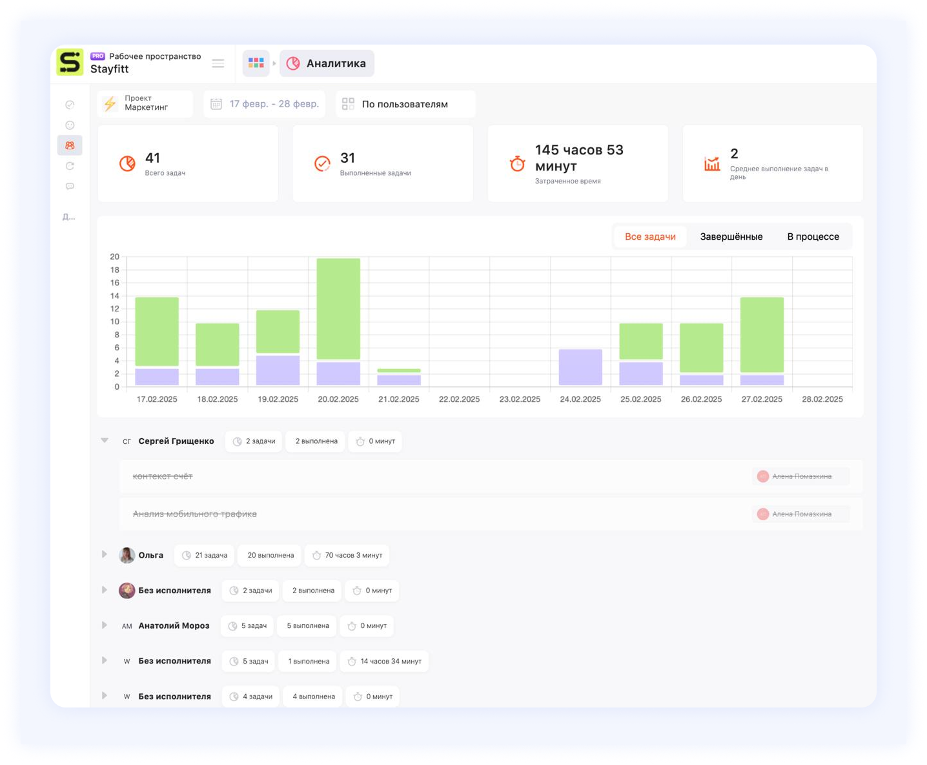Select the team users icon in sidebar
The image size is (927, 765).
[x=70, y=145]
